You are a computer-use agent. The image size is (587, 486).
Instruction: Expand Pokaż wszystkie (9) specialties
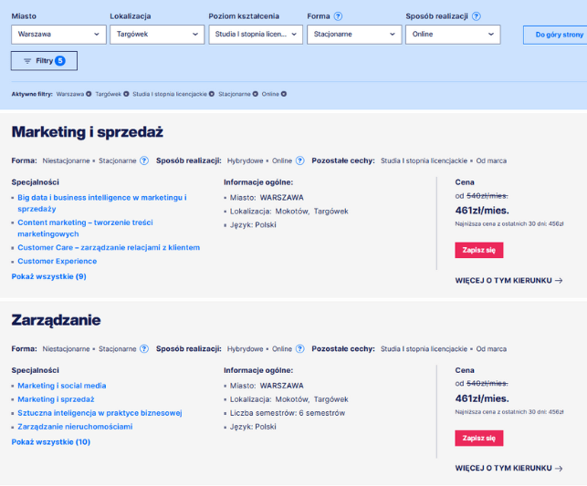point(48,276)
